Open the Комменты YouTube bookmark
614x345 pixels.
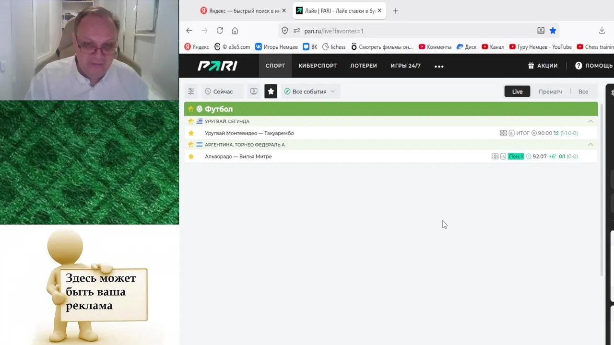435,47
